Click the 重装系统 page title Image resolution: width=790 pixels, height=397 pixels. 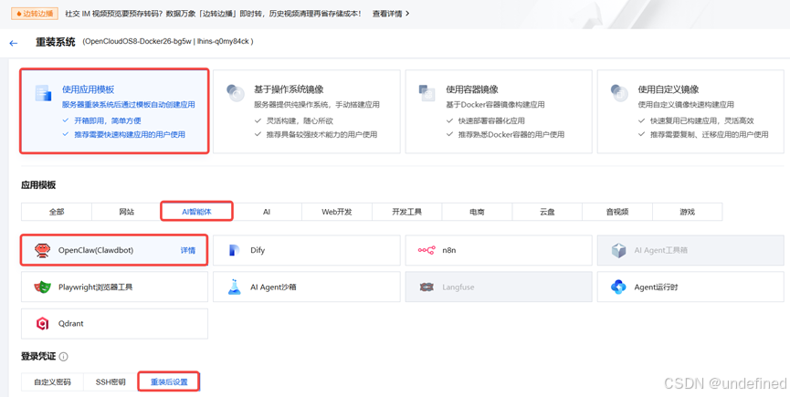pos(56,42)
